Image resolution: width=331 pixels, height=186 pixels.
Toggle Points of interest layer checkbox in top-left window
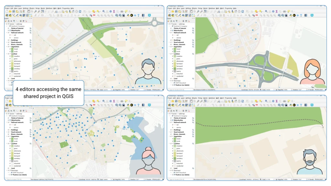(8, 28)
